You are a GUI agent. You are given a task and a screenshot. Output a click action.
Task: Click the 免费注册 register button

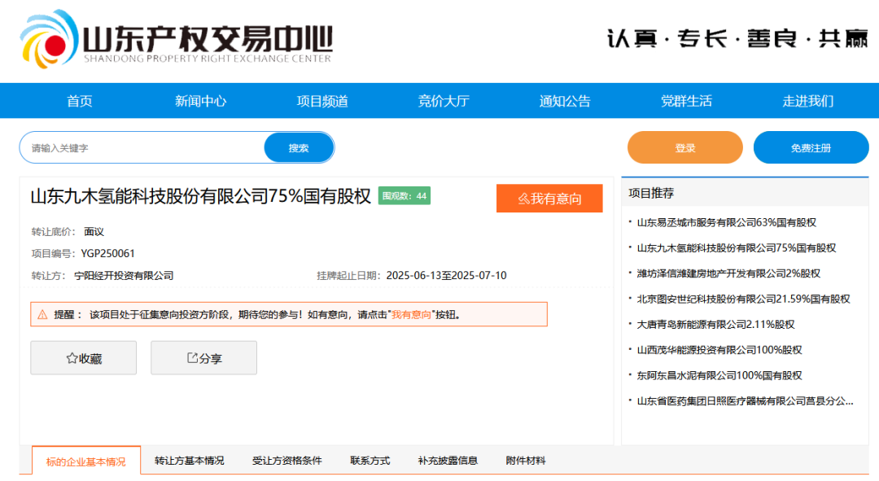811,148
